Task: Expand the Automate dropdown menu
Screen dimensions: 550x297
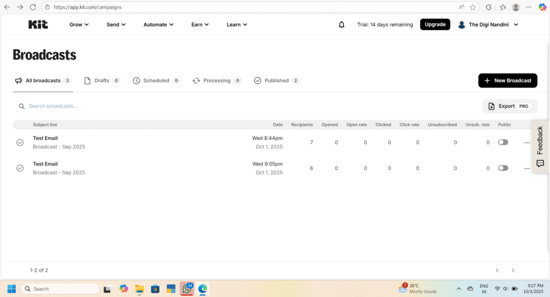Action: 158,25
